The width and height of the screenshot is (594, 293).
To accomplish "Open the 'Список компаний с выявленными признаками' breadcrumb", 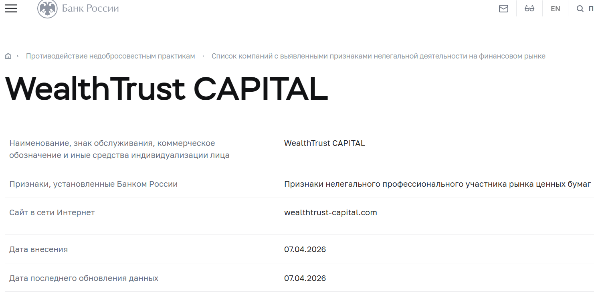I will coord(378,56).
